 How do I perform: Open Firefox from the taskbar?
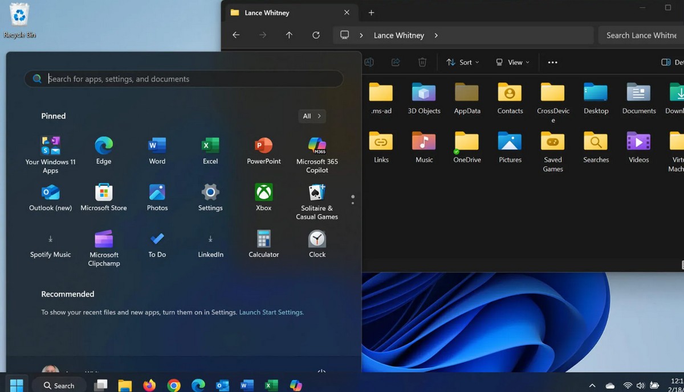(x=149, y=385)
